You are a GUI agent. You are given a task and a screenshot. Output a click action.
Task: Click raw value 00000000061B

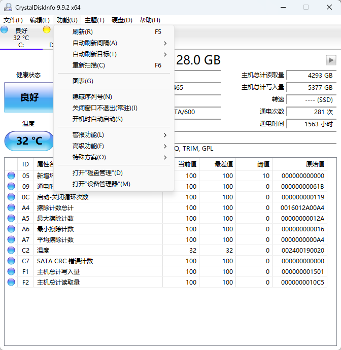pyautogui.click(x=302, y=186)
